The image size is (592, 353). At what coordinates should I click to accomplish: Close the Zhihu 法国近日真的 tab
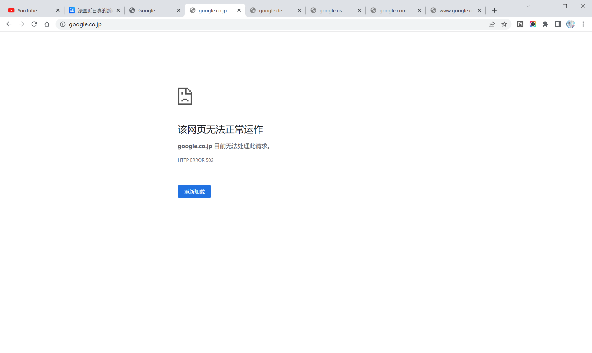pyautogui.click(x=118, y=11)
